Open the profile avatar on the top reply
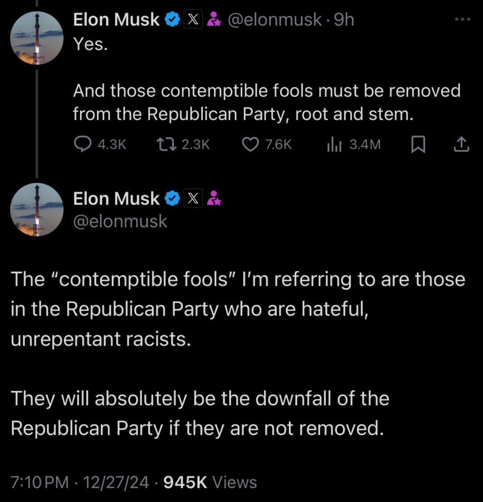Screen dimensions: 483x502 (x=37, y=39)
